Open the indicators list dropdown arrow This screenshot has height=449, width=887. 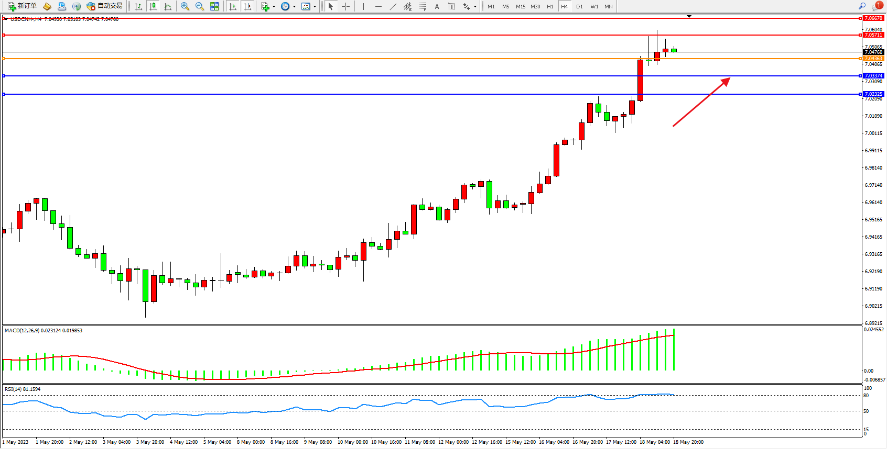click(274, 7)
